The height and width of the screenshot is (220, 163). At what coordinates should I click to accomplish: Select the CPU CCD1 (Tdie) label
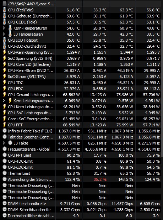tap(22, 22)
